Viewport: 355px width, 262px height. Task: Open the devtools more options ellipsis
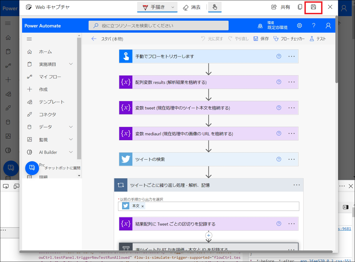(x=342, y=186)
